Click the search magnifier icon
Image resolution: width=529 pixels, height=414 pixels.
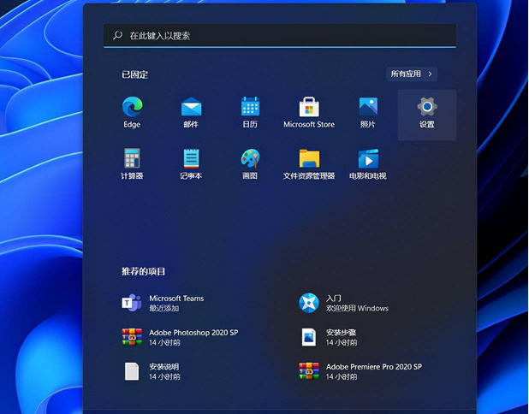[x=118, y=35]
